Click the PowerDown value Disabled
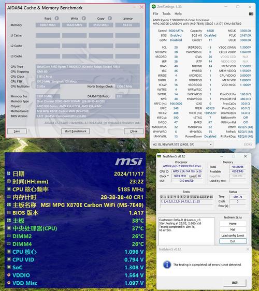Screen dimensions: 259x291 point(210,136)
